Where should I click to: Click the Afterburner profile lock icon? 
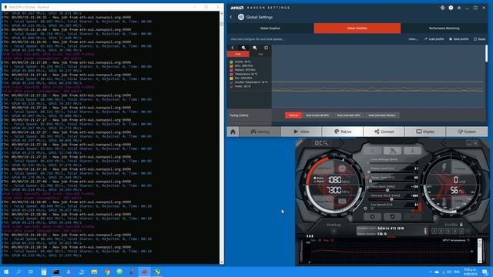pyautogui.click(x=461, y=225)
